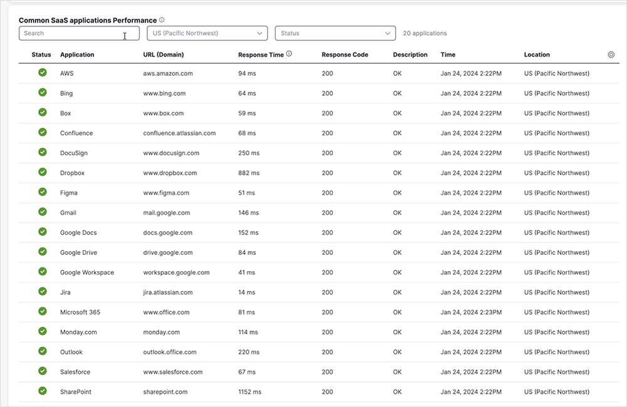627x407 pixels.
Task: Click the Location column header
Action: point(537,54)
